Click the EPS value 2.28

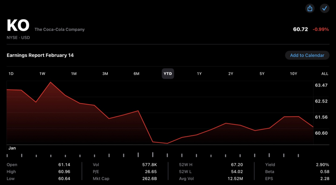(325, 178)
